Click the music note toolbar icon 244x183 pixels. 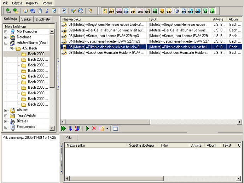point(47,11)
